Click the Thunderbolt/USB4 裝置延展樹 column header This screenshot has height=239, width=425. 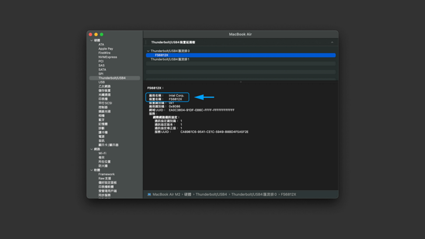pyautogui.click(x=173, y=43)
